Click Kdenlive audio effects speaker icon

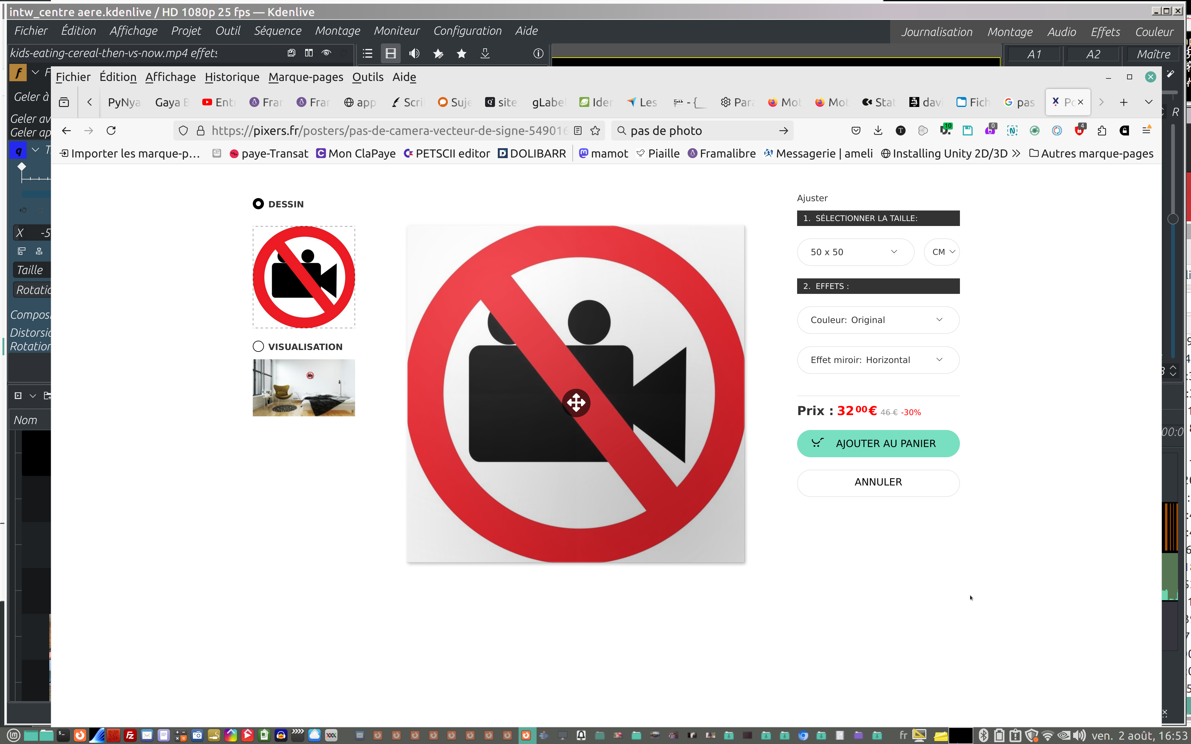pos(414,54)
